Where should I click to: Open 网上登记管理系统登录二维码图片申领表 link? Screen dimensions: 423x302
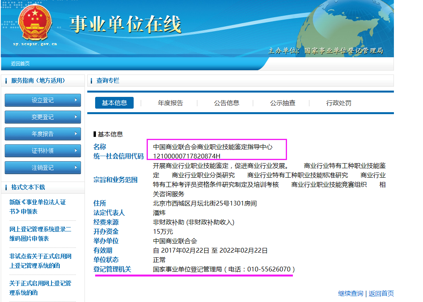[40, 234]
